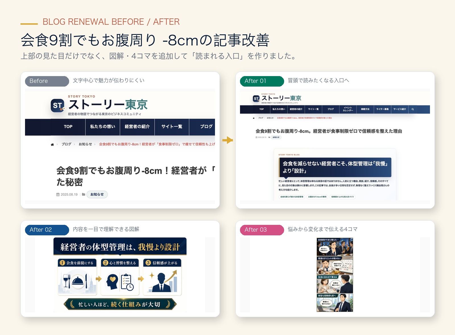This screenshot has height=335, width=455.
Task: Open 経営者の紹介 in After 01 navigation
Action: point(296,109)
